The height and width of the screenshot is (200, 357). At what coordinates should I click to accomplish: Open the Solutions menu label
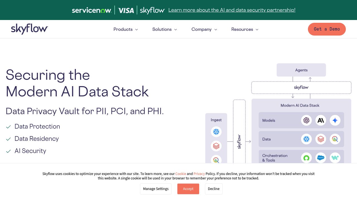(162, 29)
